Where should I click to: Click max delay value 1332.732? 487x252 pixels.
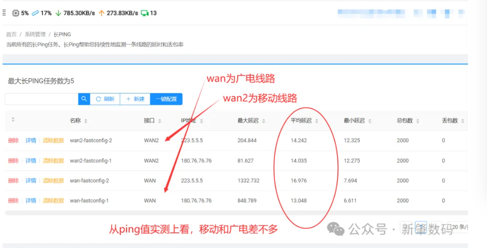point(248,180)
